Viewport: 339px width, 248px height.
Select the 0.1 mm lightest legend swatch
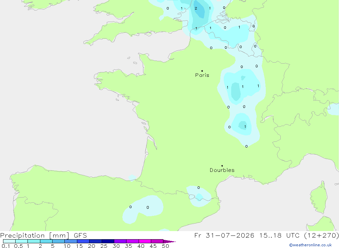[9, 241]
